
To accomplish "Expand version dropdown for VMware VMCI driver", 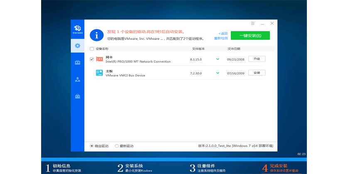I will pos(217,73).
